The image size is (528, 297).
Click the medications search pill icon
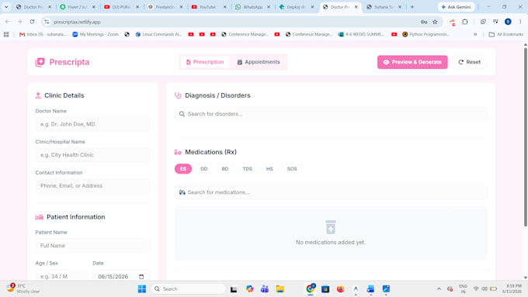[x=182, y=192]
